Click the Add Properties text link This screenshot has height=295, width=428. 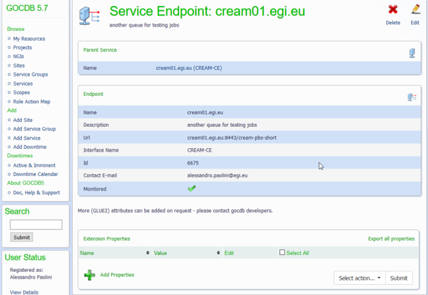coord(117,274)
